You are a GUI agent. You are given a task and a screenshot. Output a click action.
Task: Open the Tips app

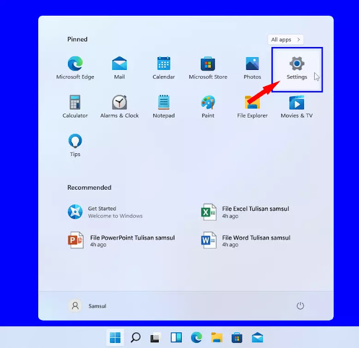coord(75,145)
